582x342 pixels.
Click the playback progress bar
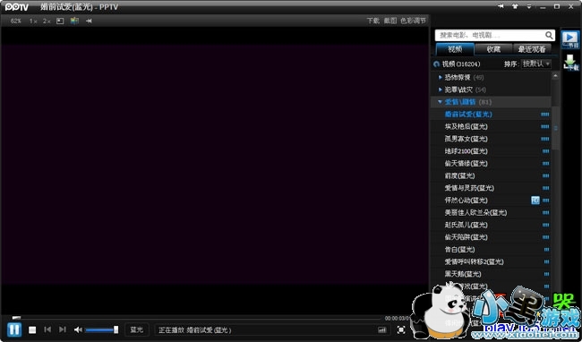coord(197,318)
